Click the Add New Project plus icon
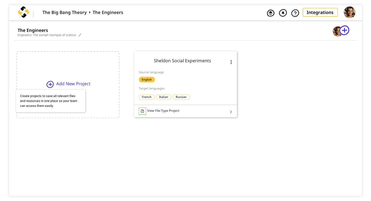 point(50,84)
